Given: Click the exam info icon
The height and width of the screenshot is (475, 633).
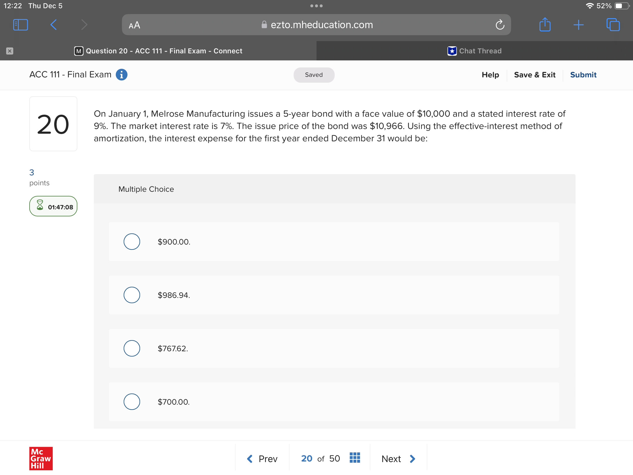Looking at the screenshot, I should [121, 74].
